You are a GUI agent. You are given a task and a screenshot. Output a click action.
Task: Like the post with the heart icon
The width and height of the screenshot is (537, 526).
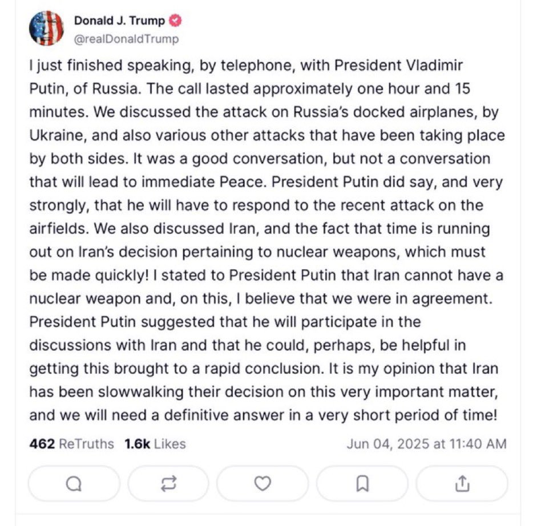[263, 484]
